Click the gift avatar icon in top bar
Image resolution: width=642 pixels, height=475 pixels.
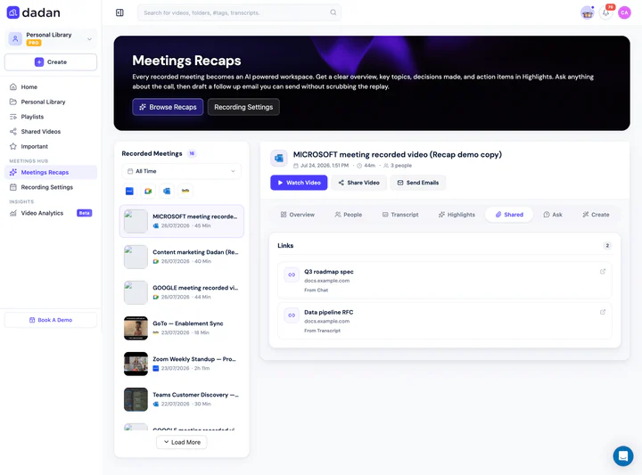(588, 12)
